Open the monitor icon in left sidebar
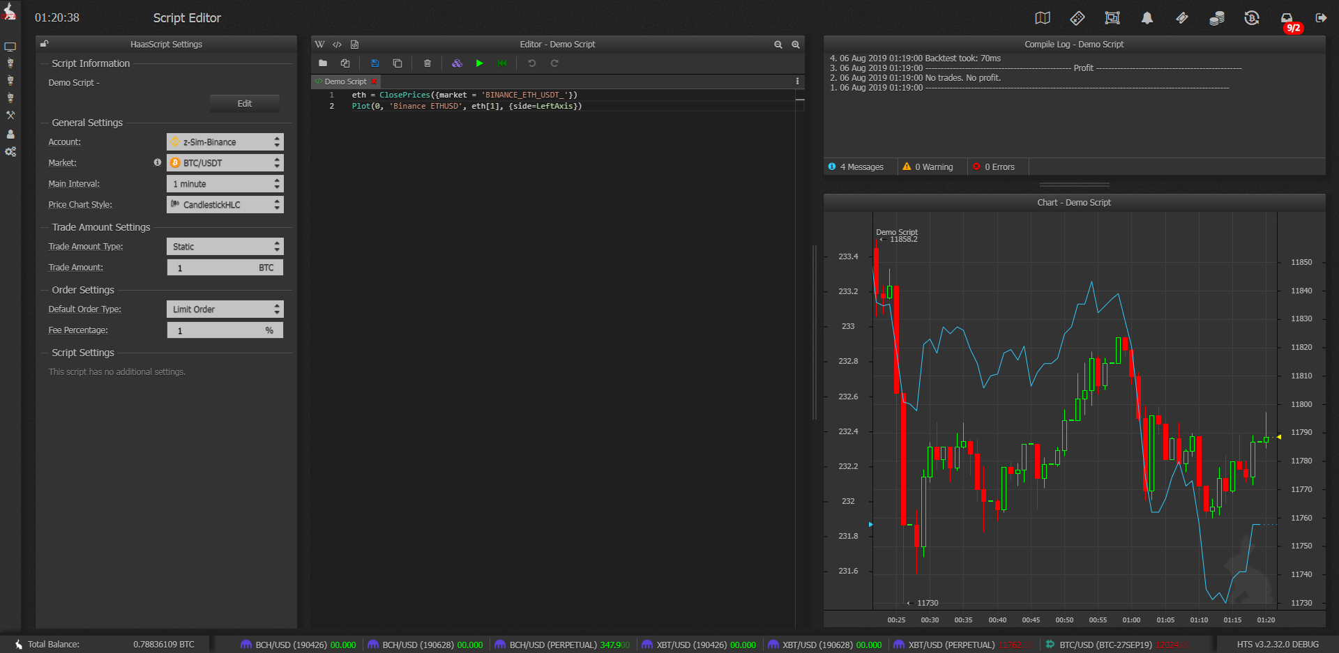This screenshot has width=1339, height=653. (x=10, y=47)
